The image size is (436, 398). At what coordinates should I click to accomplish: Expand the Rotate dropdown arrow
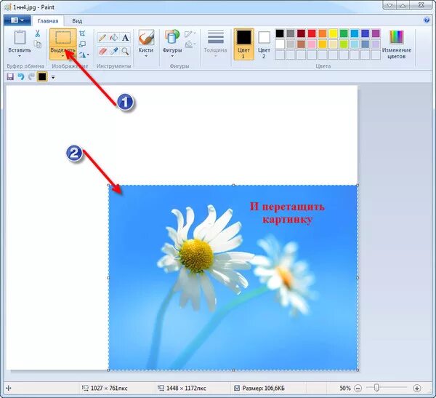click(x=88, y=55)
